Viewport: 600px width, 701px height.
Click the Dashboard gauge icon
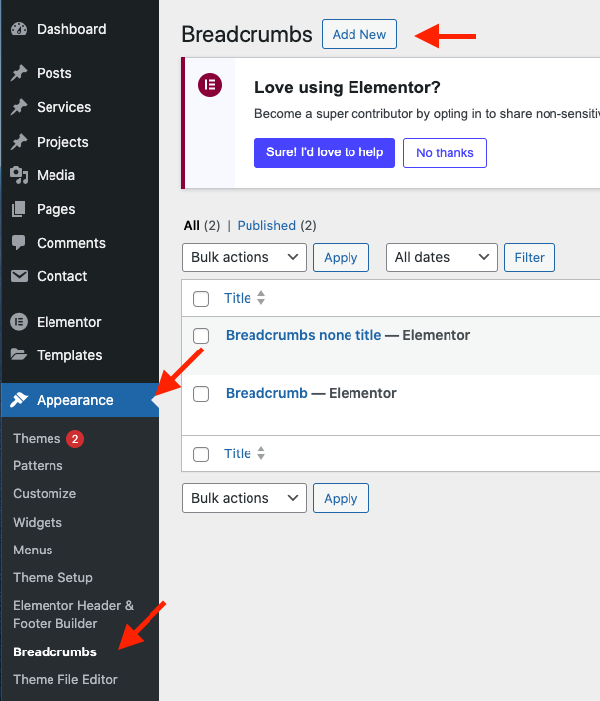point(19,29)
